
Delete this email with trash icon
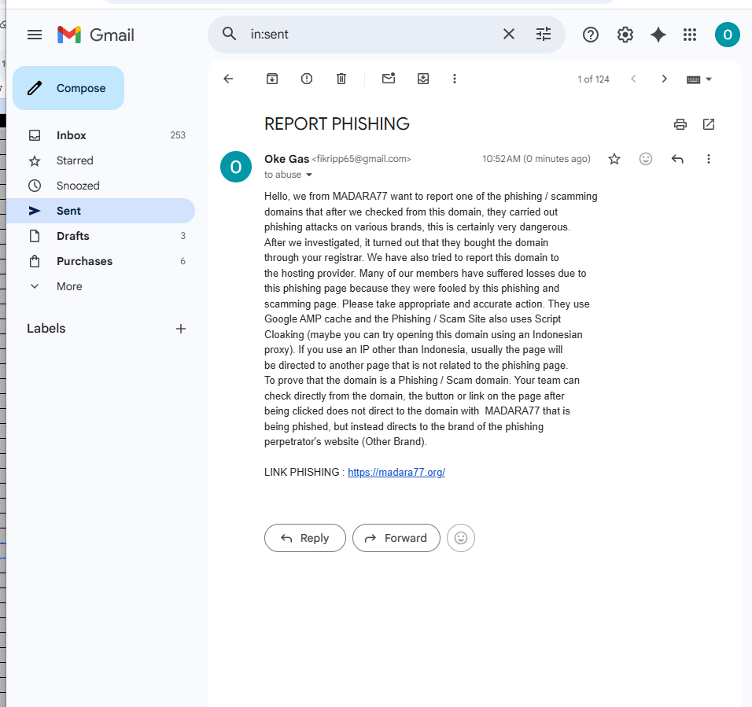(x=341, y=79)
